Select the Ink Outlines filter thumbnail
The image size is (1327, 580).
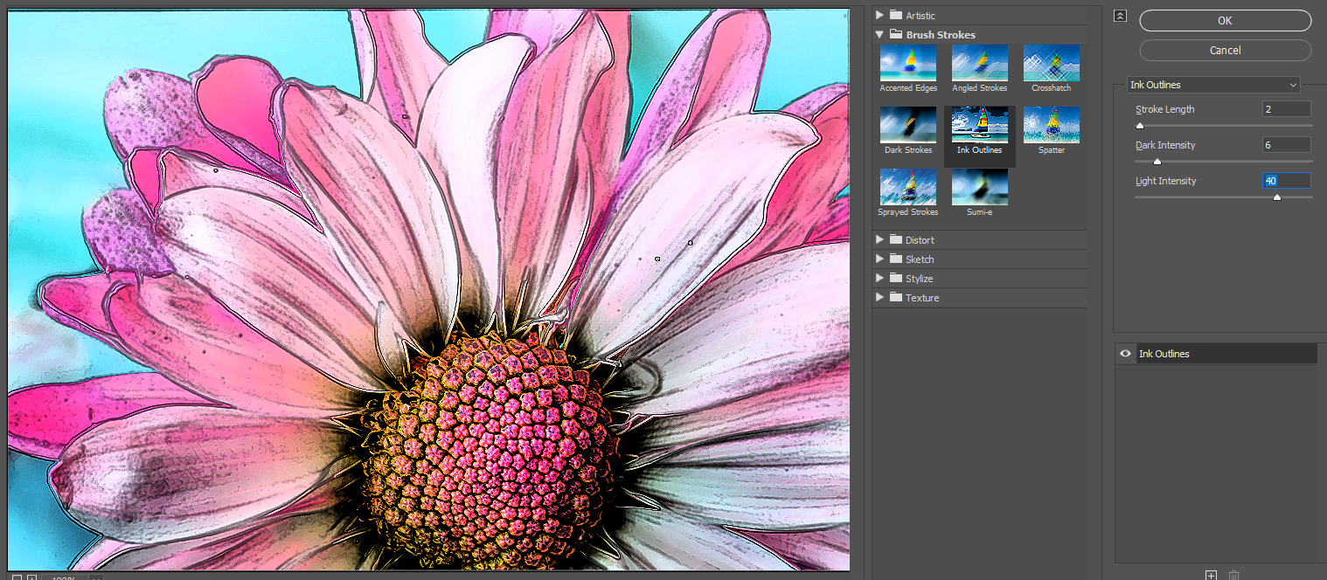[980, 125]
